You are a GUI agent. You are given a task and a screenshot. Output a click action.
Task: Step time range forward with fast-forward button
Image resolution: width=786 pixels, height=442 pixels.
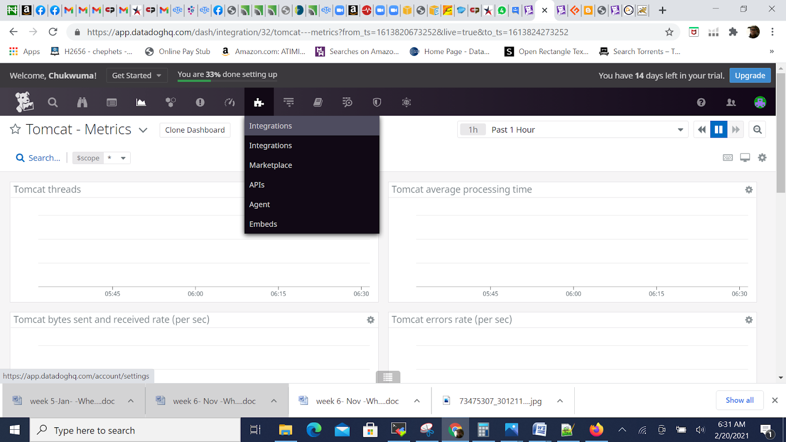coord(735,130)
